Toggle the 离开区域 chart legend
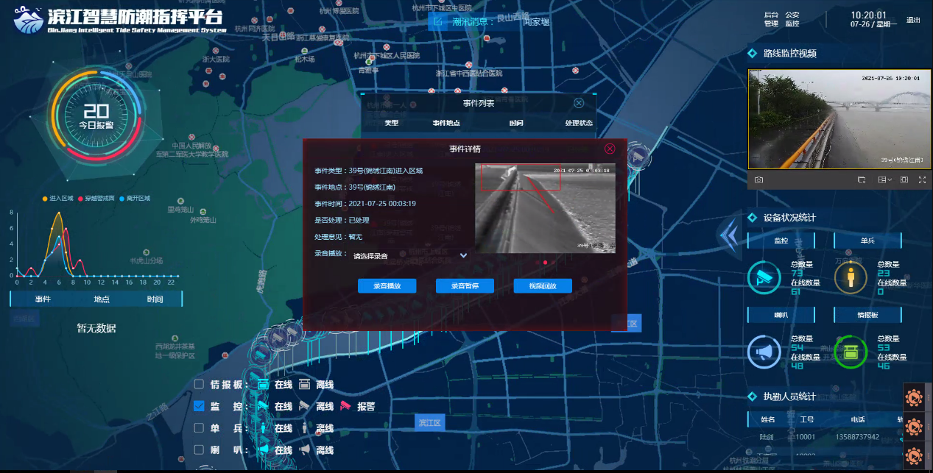This screenshot has height=473, width=933. tap(135, 199)
